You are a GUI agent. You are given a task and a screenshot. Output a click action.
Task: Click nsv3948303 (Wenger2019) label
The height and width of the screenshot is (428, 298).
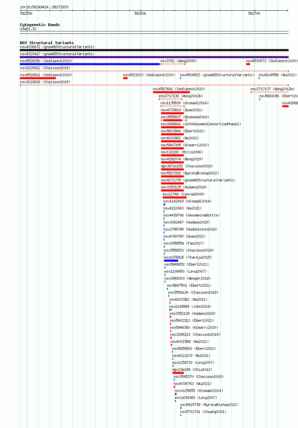188,278
